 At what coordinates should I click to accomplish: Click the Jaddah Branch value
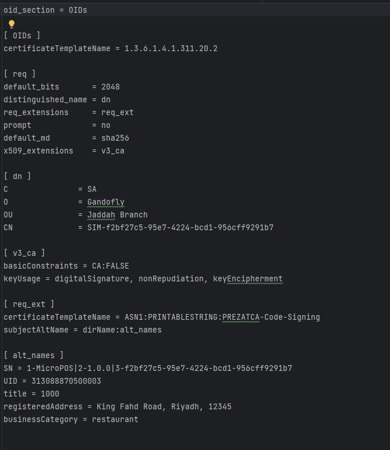pyautogui.click(x=117, y=215)
